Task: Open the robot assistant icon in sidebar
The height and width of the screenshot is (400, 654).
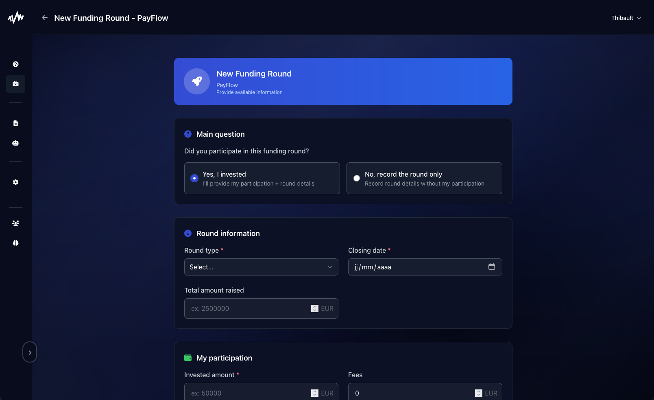Action: [15, 143]
